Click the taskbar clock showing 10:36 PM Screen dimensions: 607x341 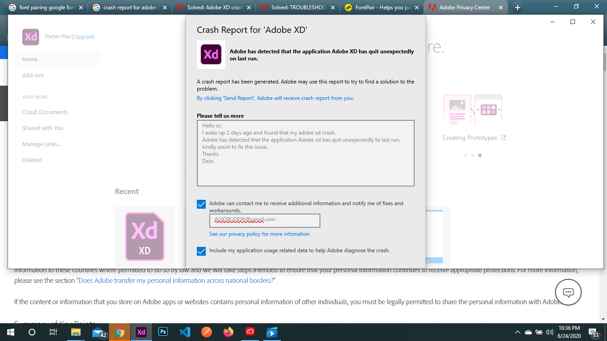pyautogui.click(x=569, y=332)
